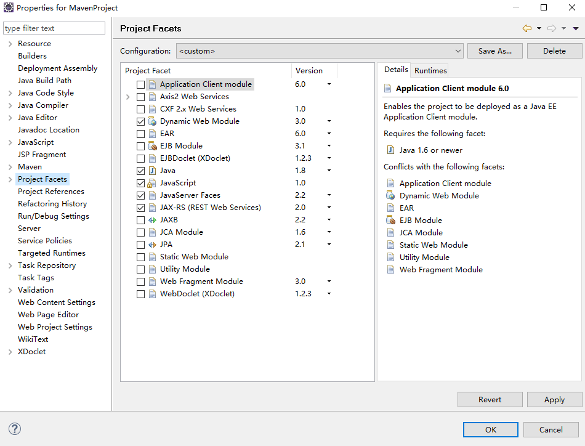Click the WebDoclet (XDoclet) document icon
The width and height of the screenshot is (585, 446).
click(152, 294)
